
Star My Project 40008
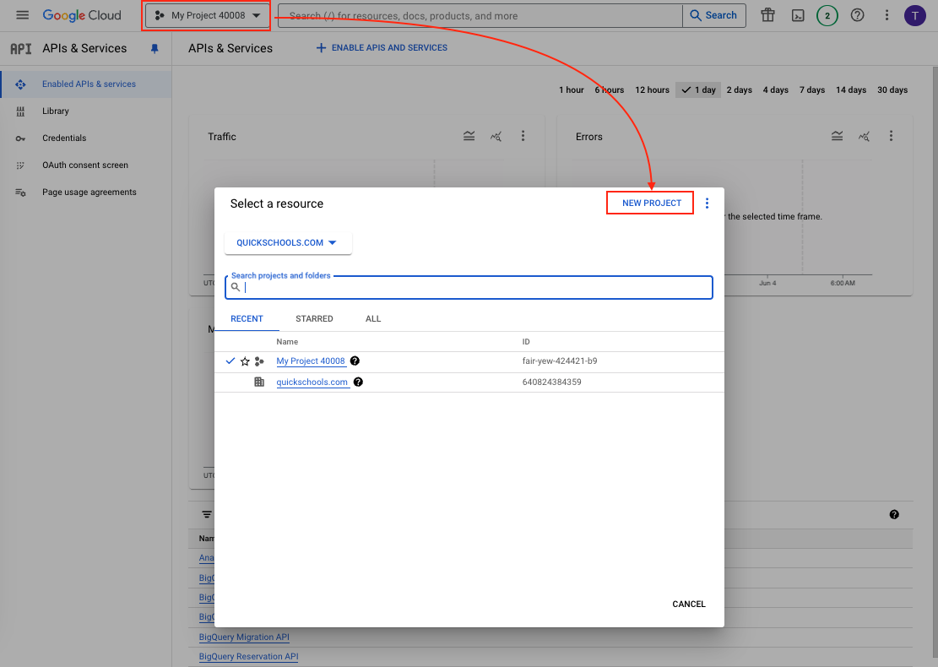tap(245, 361)
